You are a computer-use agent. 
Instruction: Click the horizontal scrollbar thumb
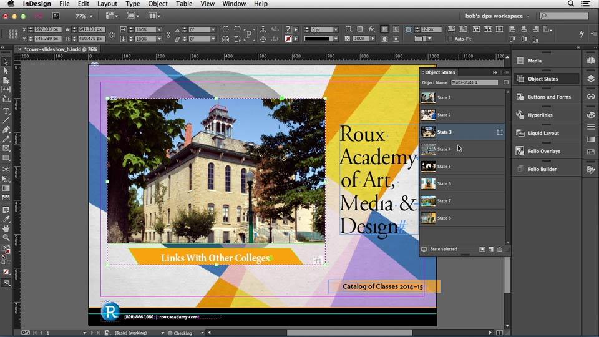coord(349,333)
